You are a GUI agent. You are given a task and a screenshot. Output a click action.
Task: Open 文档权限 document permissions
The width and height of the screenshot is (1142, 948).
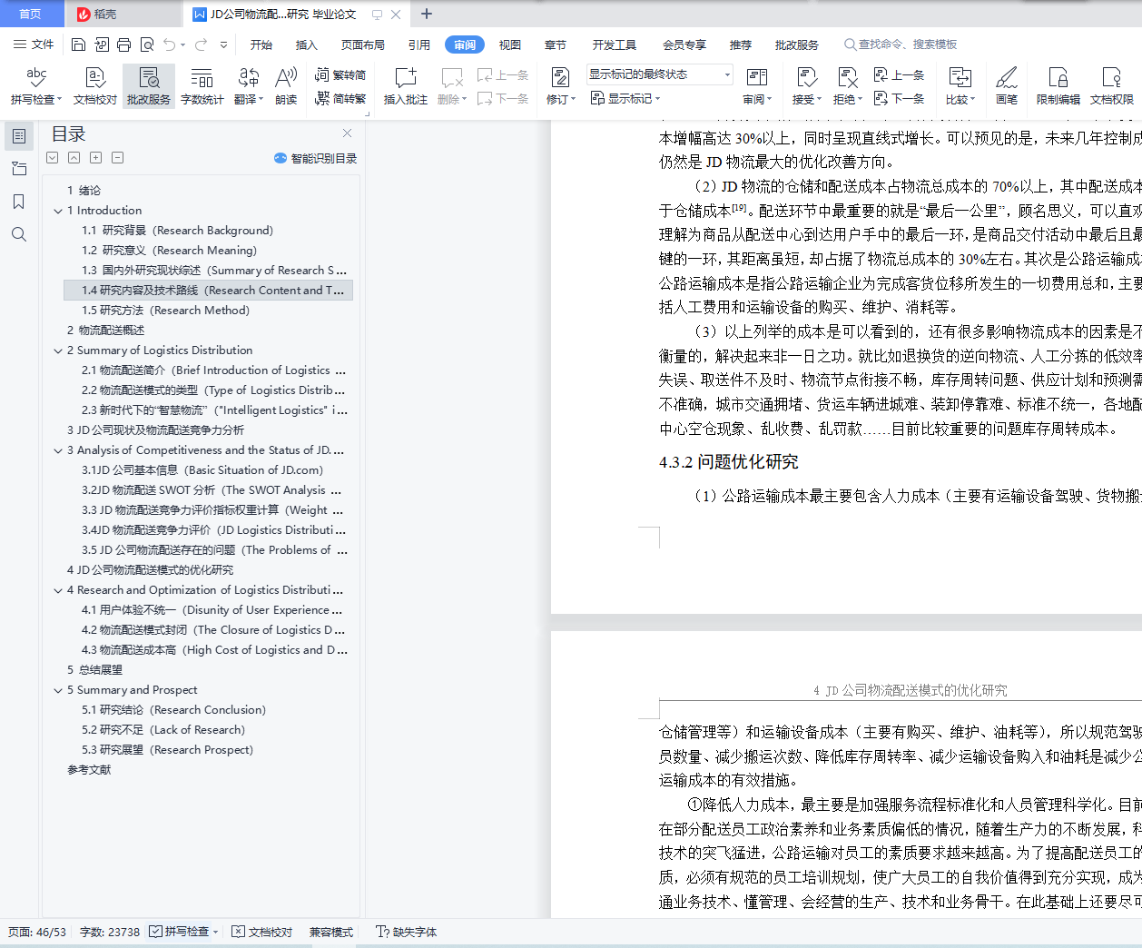[1111, 86]
